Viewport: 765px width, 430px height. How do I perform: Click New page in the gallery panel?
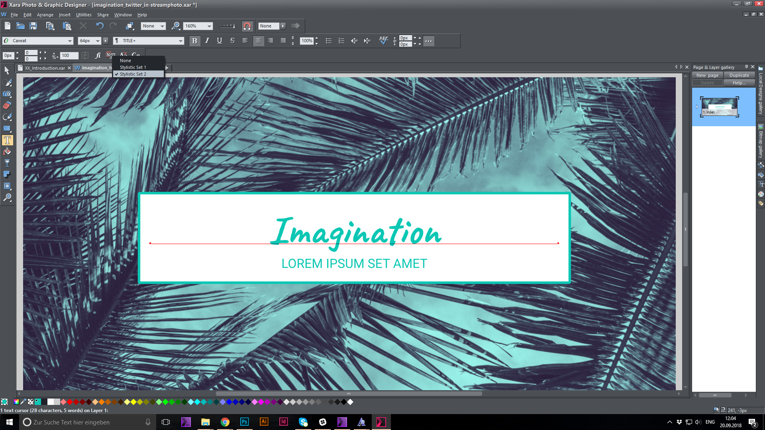(x=707, y=75)
